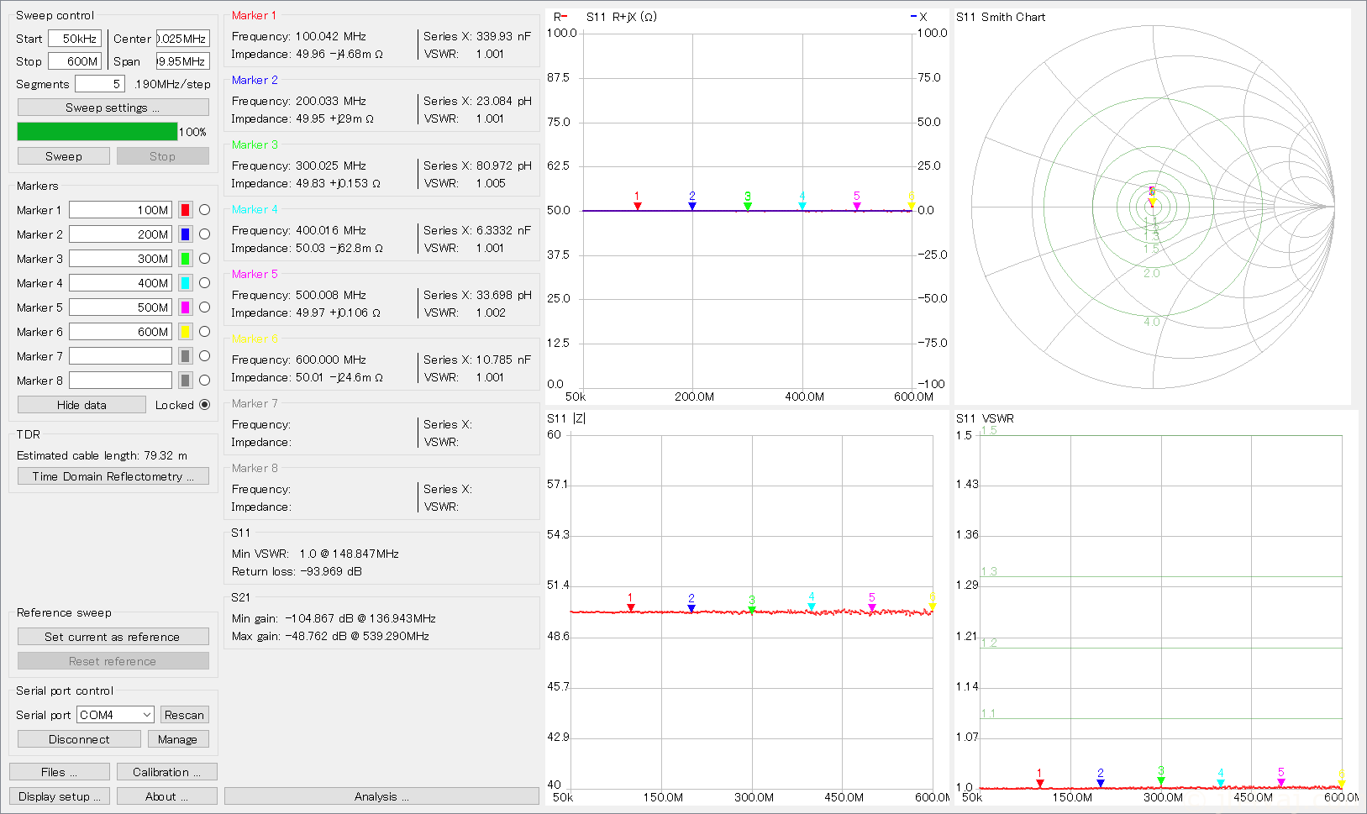Click the empty Marker 7 frequency field
This screenshot has width=1367, height=814.
point(120,356)
